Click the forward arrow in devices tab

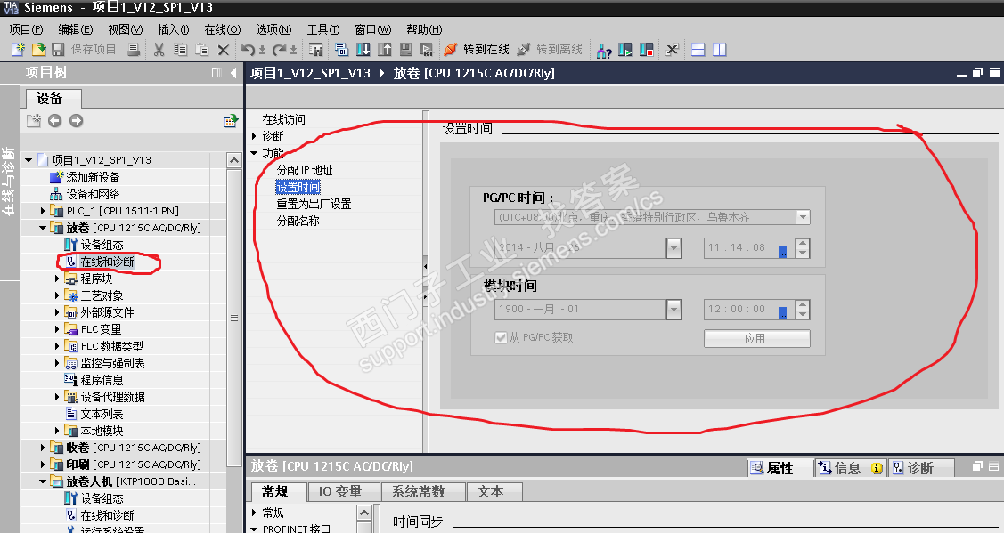pos(77,120)
